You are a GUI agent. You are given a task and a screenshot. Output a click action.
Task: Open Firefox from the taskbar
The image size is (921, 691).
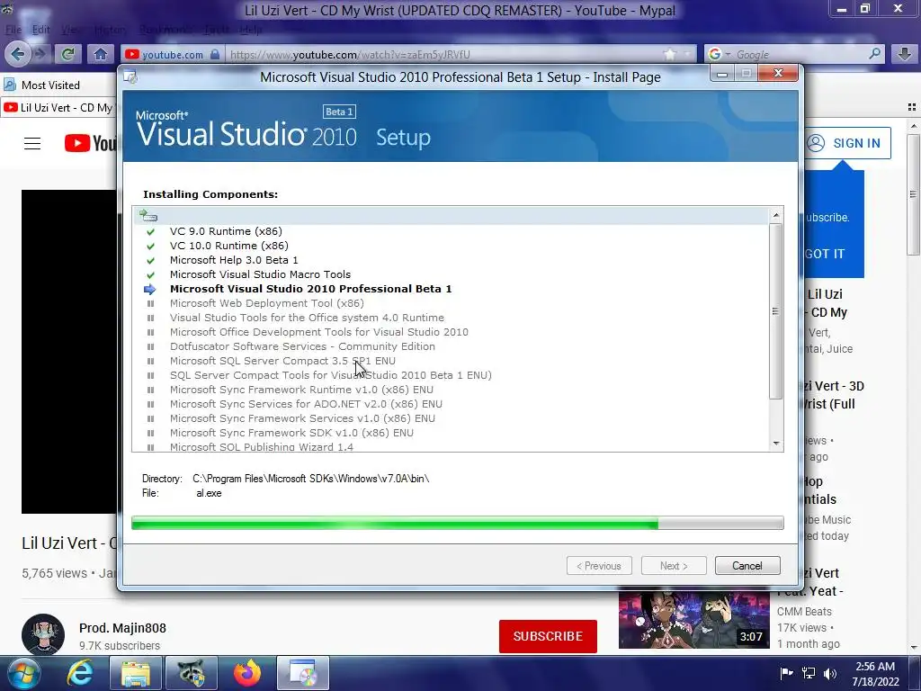pyautogui.click(x=246, y=674)
